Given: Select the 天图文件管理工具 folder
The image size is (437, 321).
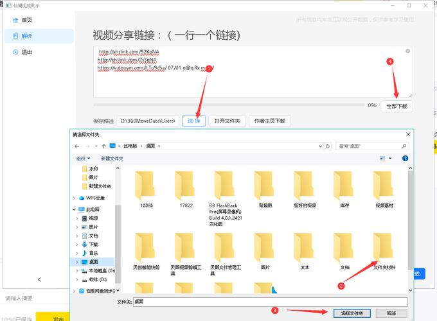Looking at the screenshot, I should tap(226, 254).
